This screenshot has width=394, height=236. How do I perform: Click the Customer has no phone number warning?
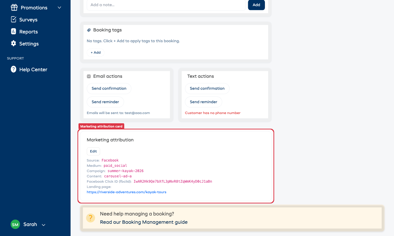coord(213,113)
